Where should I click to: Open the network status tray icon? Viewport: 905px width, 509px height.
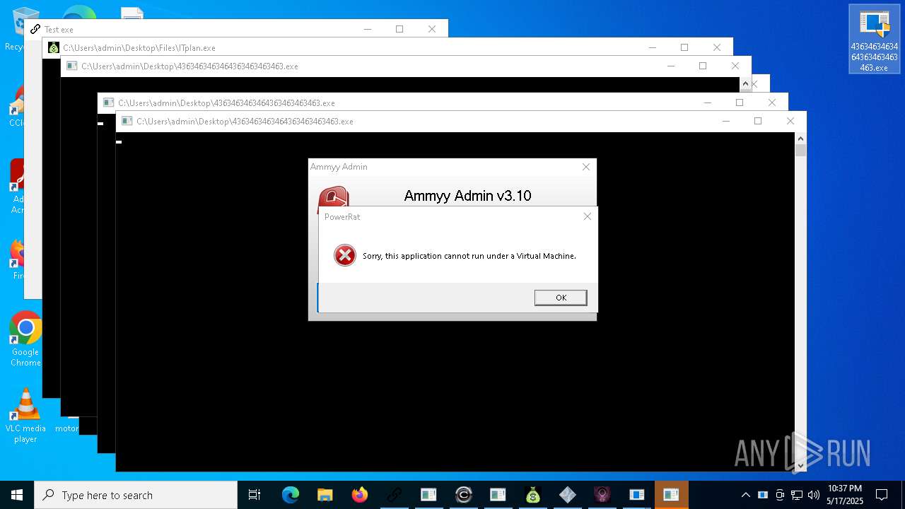[x=797, y=495]
